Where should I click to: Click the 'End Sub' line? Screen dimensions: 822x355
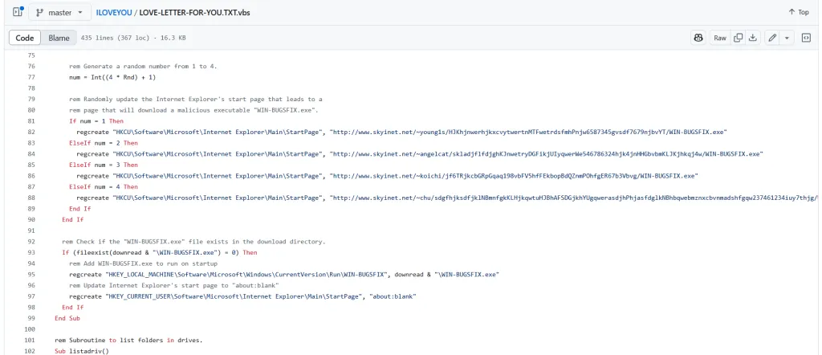[67, 318]
